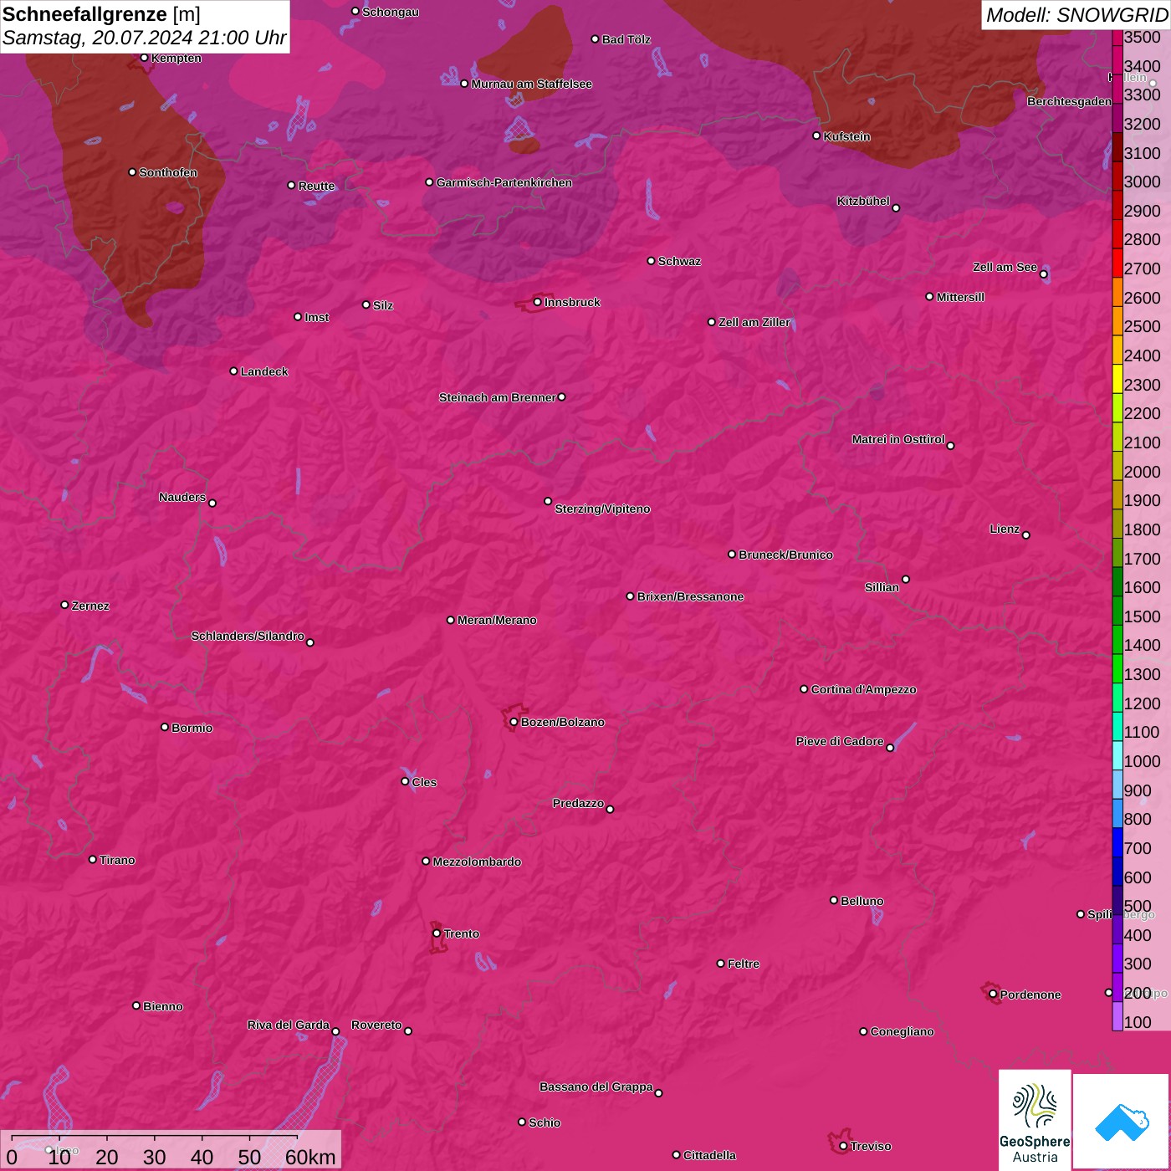The image size is (1171, 1171).
Task: Click the blue avalanche logo at bottom right
Action: [x=1121, y=1121]
